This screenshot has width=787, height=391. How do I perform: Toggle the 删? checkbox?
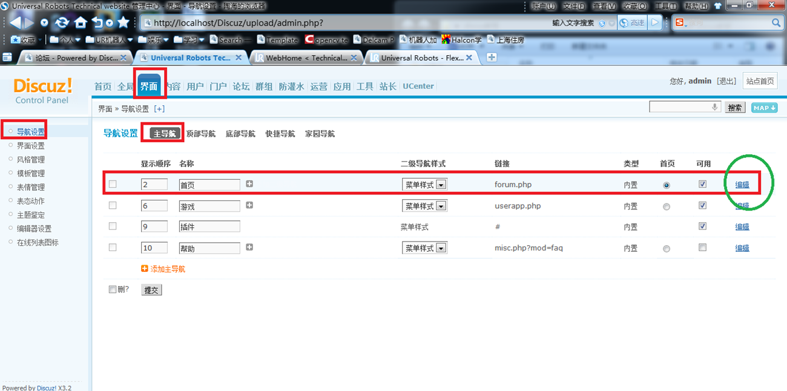click(x=113, y=289)
